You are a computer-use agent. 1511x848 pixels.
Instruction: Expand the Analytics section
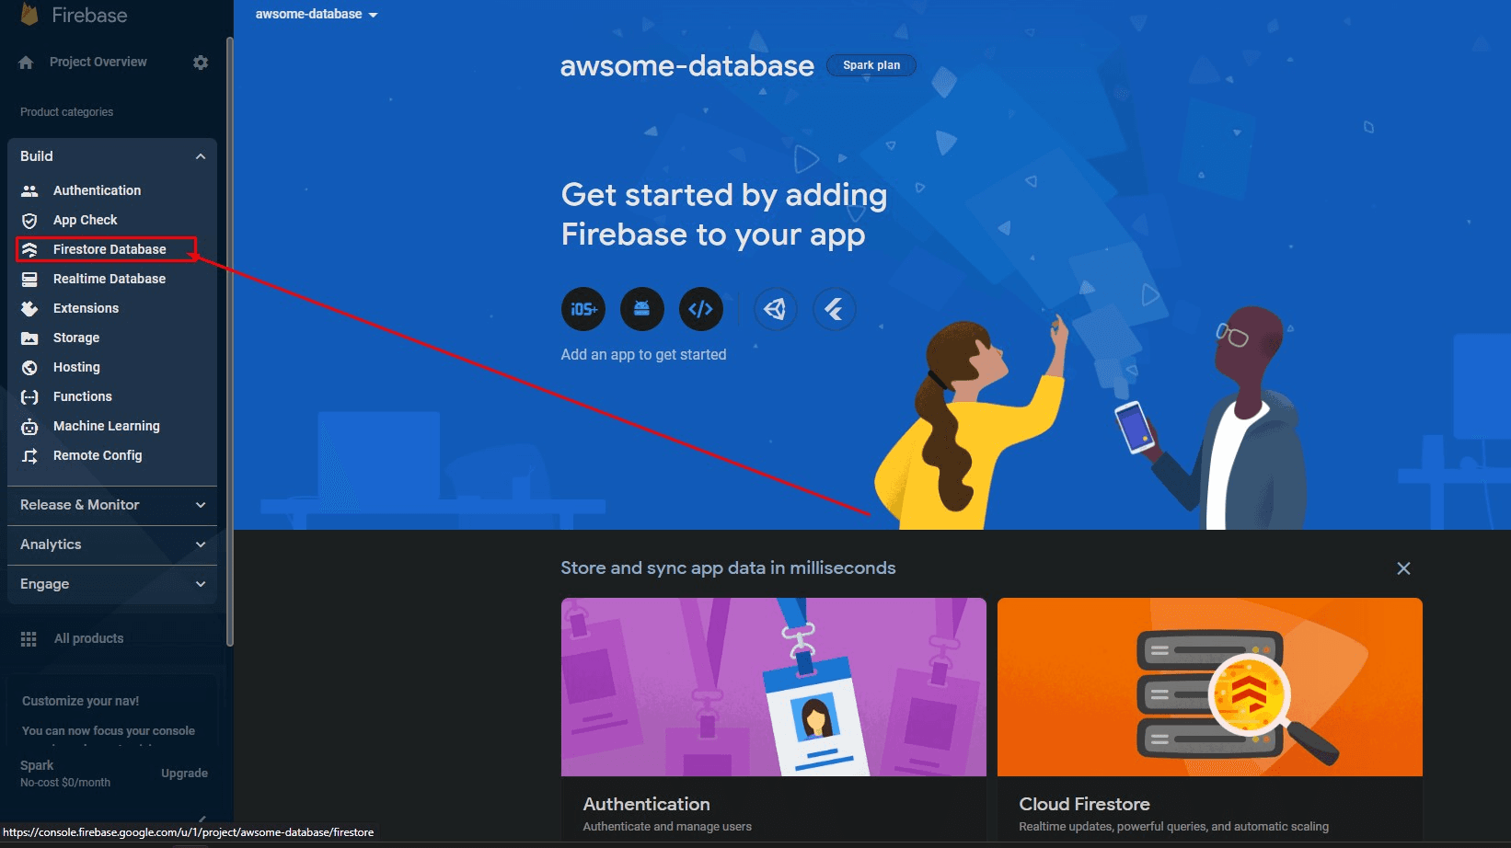pos(112,544)
